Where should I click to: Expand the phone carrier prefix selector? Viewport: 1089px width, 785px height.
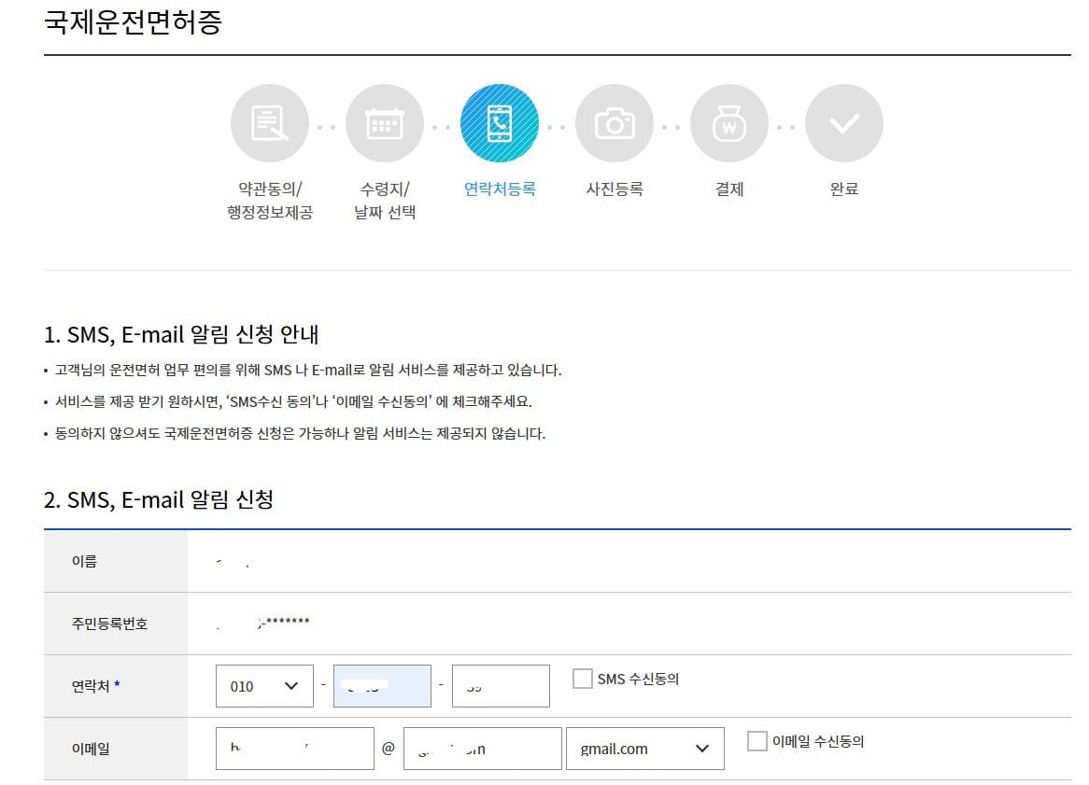click(264, 685)
